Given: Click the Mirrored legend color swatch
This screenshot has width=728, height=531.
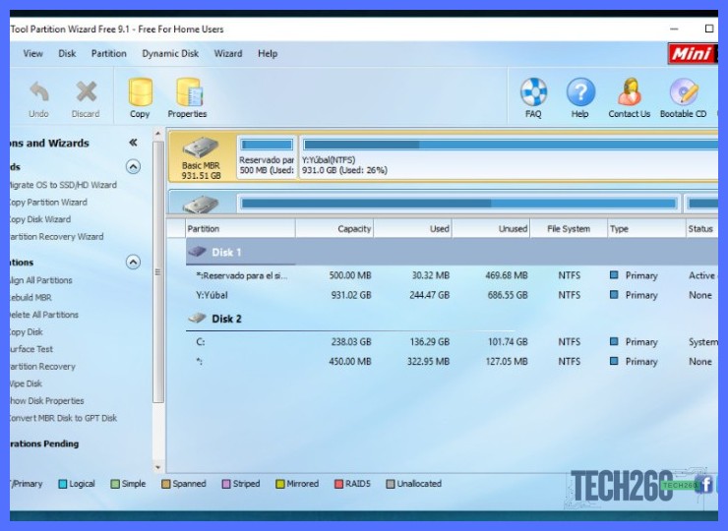Looking at the screenshot, I should click(x=280, y=484).
